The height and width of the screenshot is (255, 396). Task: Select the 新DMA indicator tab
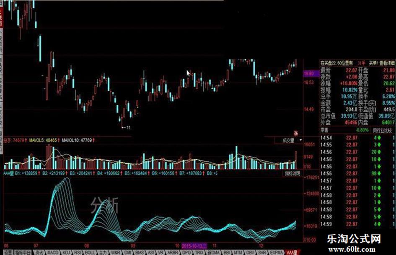(x=214, y=252)
